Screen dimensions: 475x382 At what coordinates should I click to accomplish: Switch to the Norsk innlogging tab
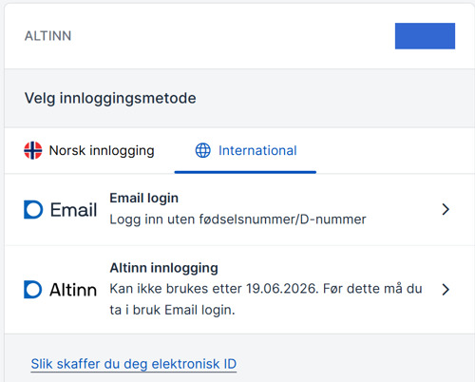coord(89,150)
